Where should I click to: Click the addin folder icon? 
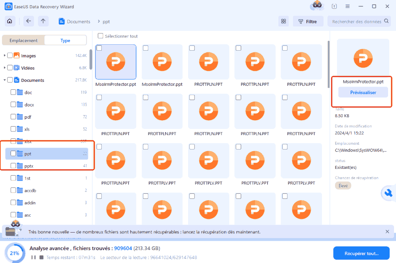[20, 202]
